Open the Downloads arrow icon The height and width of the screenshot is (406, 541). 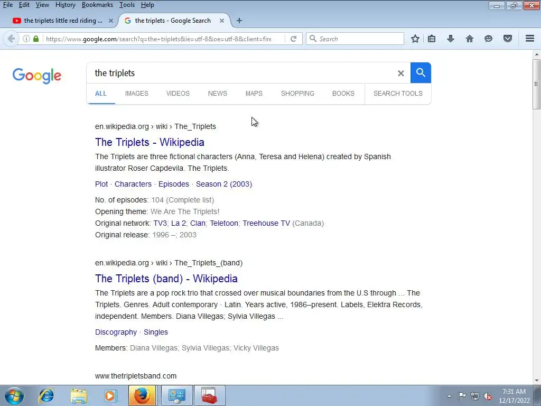[x=451, y=39]
